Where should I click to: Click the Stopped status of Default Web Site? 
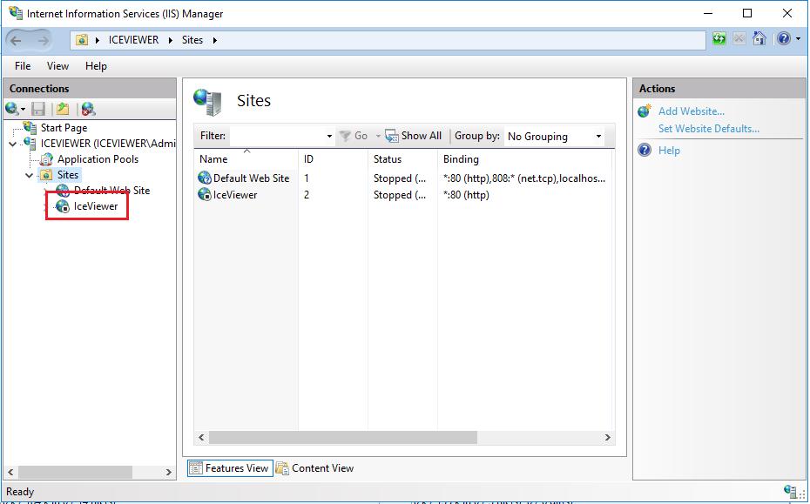(x=400, y=178)
